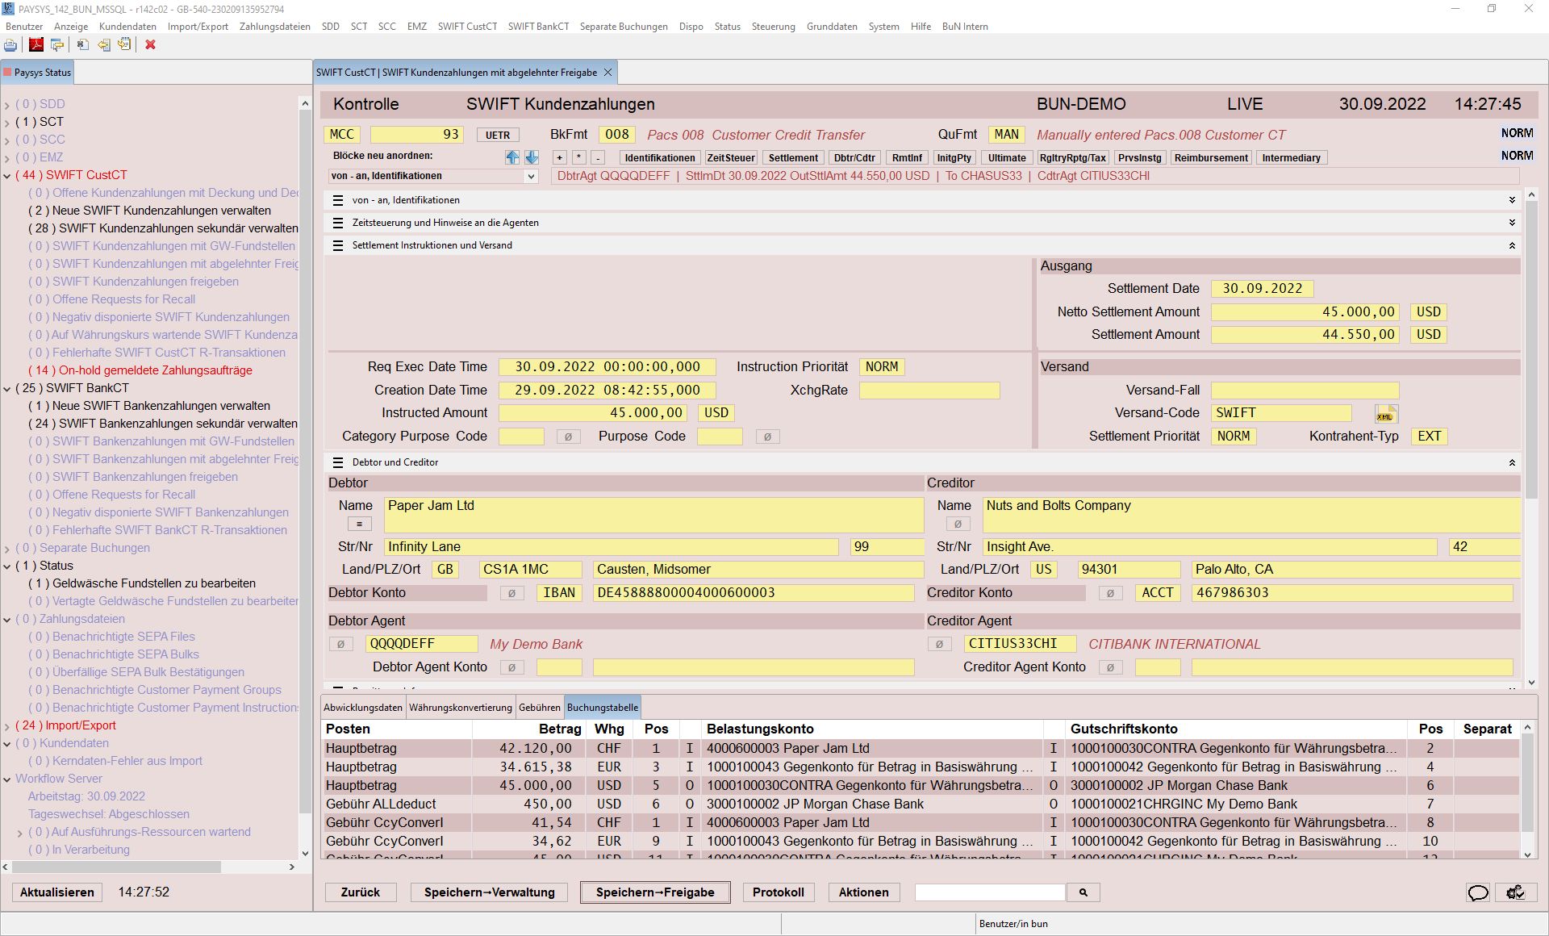Viewport: 1549px width, 936px height.
Task: Click the Speichern→Freigabe button
Action: pyautogui.click(x=655, y=892)
